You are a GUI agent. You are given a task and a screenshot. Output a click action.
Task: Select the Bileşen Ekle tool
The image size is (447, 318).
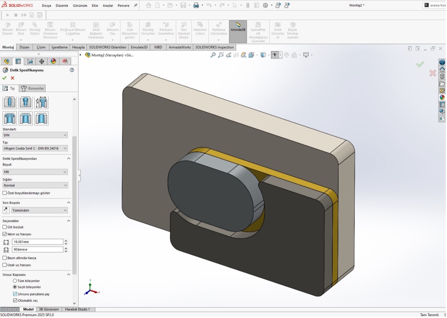coord(21,29)
